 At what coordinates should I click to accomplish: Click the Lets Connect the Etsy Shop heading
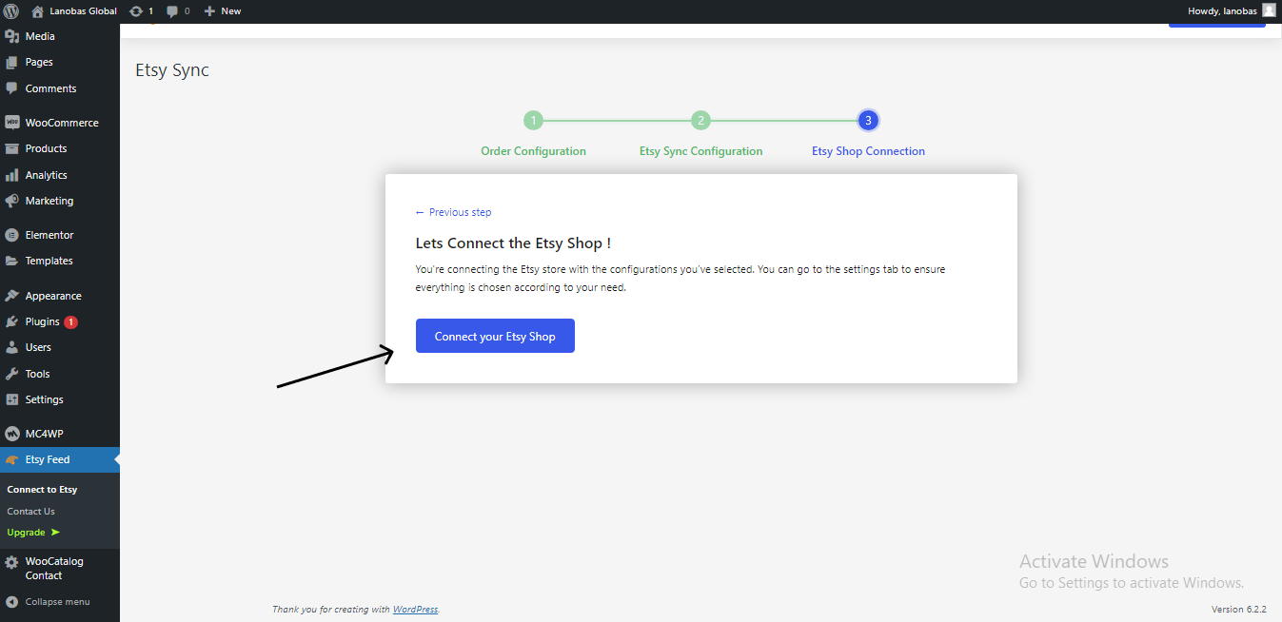click(513, 243)
